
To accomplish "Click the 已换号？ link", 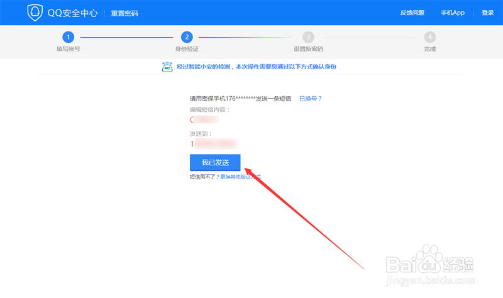I will coord(310,99).
